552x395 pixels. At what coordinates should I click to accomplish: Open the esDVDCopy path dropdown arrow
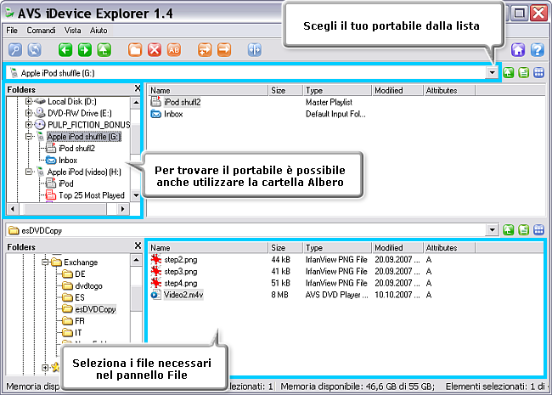[493, 230]
